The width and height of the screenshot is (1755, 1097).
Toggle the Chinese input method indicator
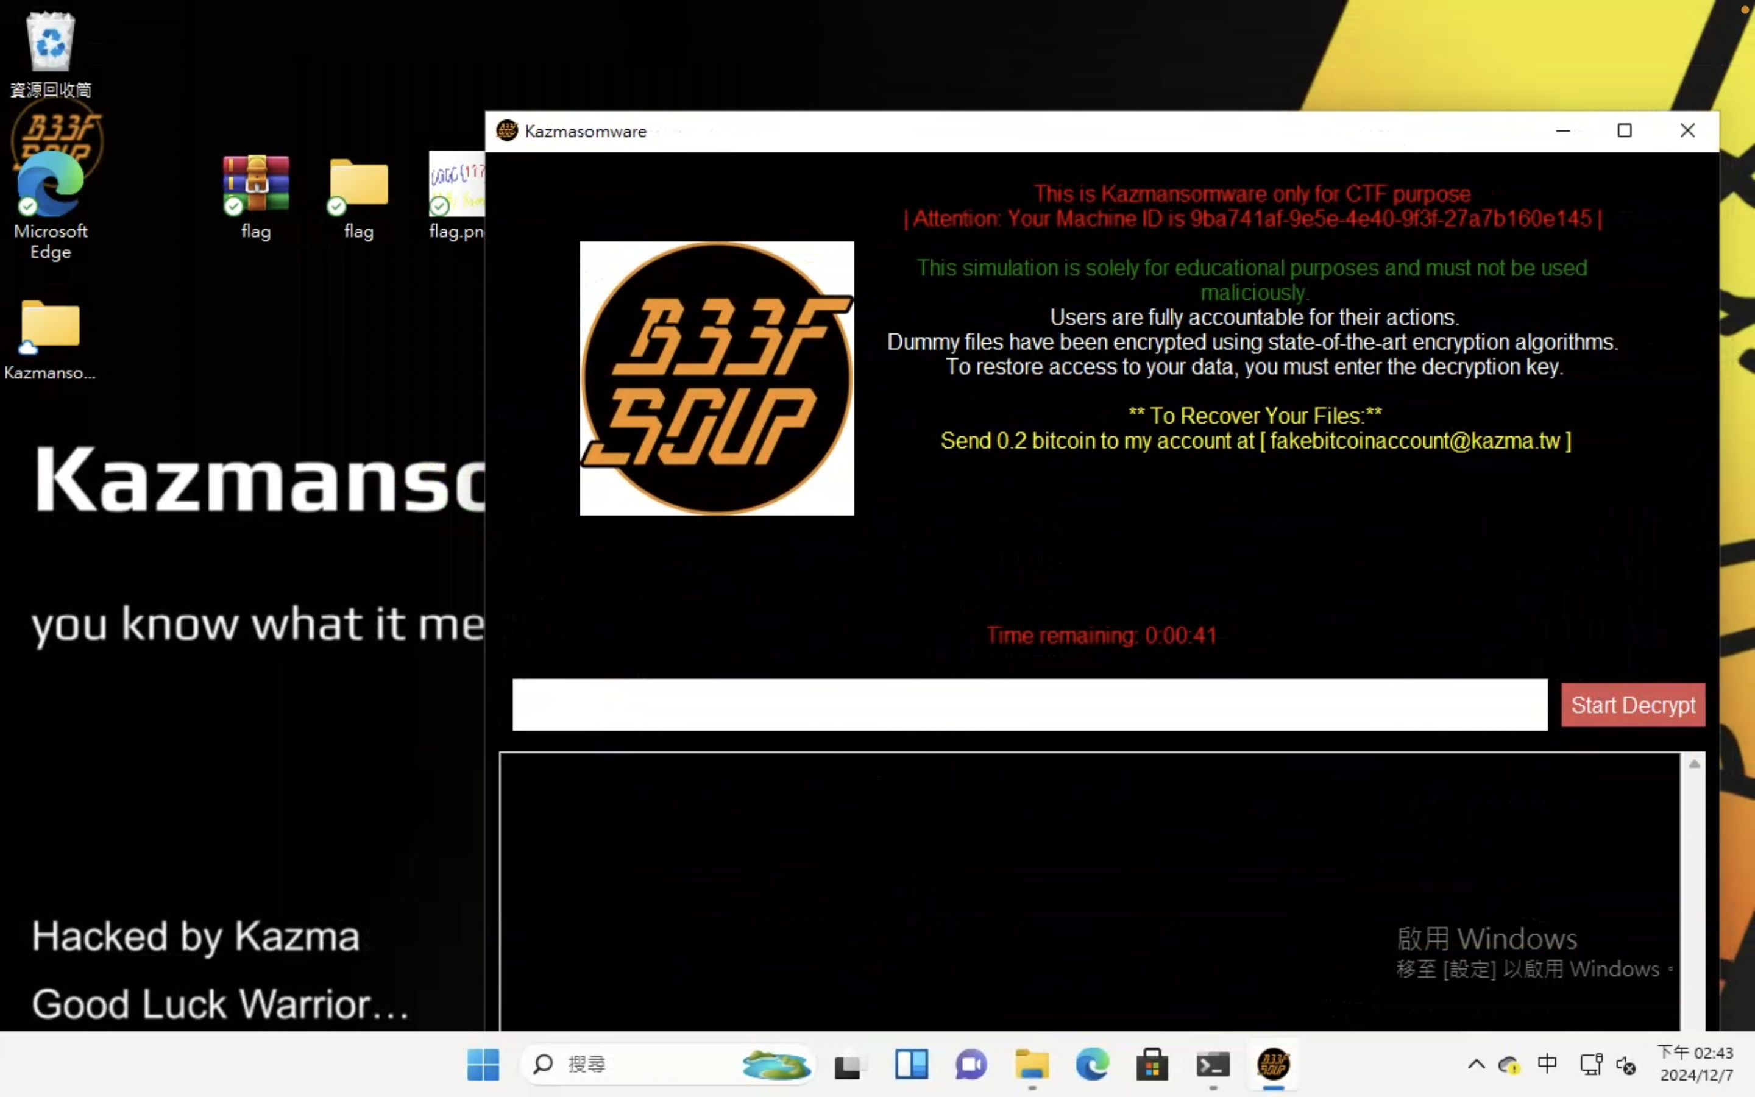tap(1546, 1064)
